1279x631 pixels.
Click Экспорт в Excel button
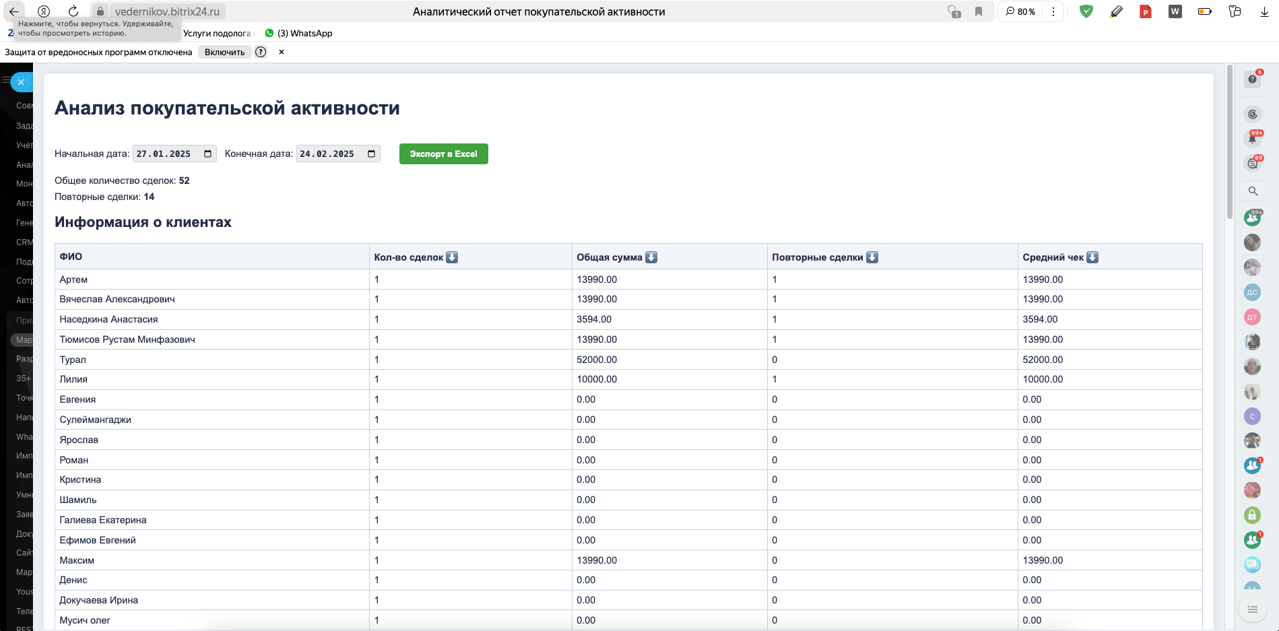click(x=443, y=154)
